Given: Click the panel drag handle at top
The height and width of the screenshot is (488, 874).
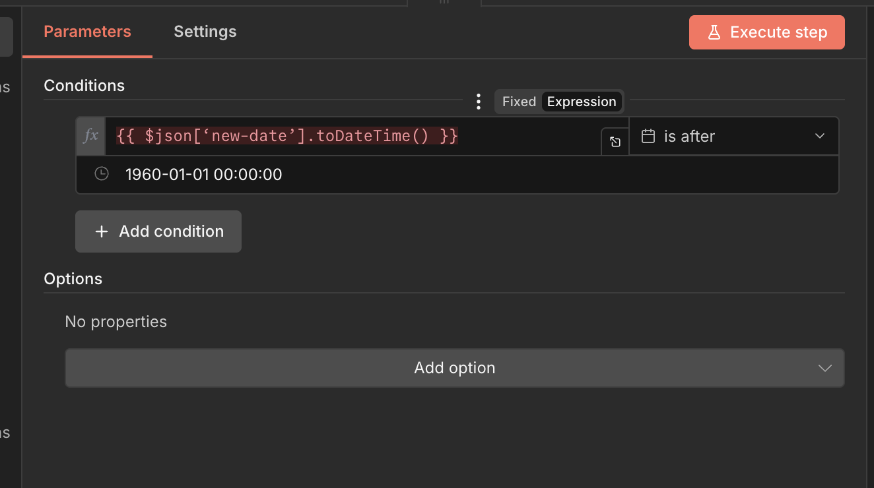Looking at the screenshot, I should 444,3.
